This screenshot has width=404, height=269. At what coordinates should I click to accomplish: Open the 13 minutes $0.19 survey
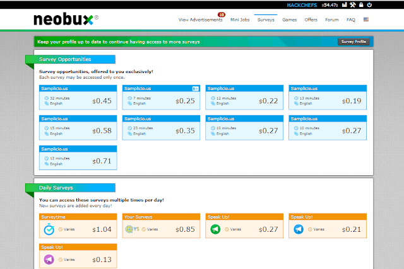(328, 98)
